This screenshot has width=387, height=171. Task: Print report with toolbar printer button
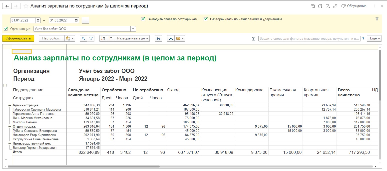click(158, 38)
